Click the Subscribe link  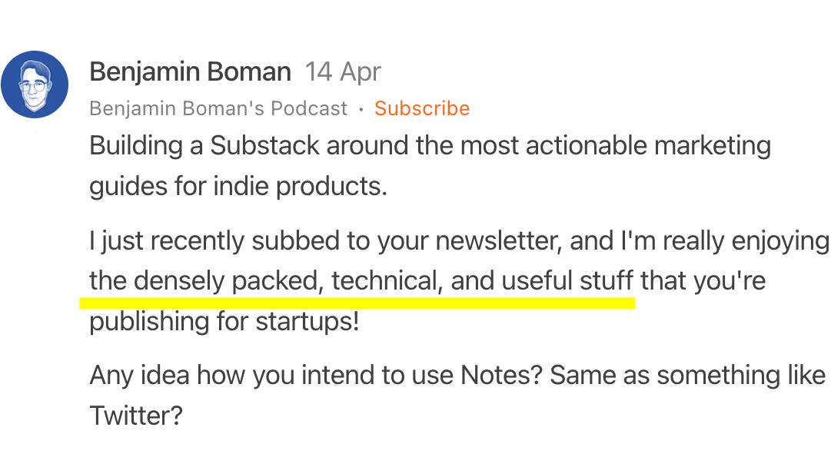pos(422,108)
